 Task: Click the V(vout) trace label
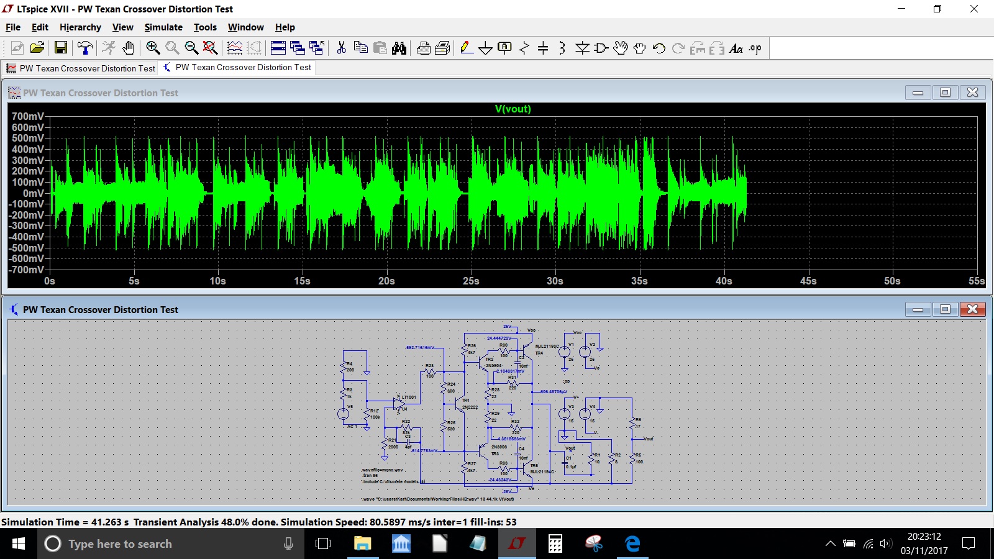point(513,109)
